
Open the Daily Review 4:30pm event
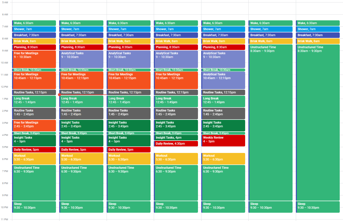tap(176, 144)
